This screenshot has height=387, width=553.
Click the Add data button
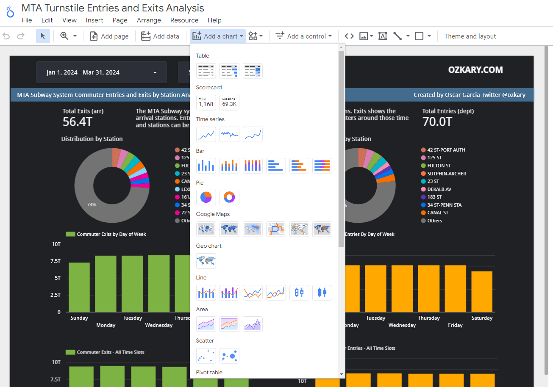pyautogui.click(x=160, y=36)
